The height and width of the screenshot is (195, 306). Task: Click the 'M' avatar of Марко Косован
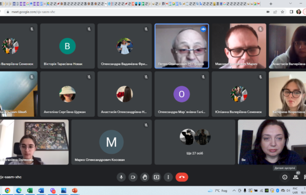(x=112, y=142)
